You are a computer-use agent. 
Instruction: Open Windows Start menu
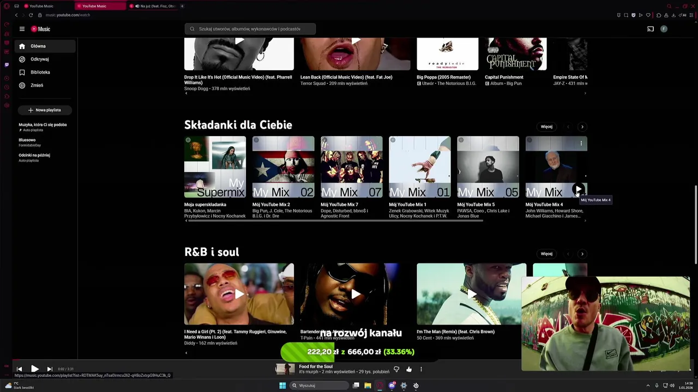coord(282,385)
